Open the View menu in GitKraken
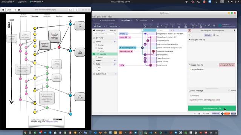The width and height of the screenshot is (241, 135). tap(104, 16)
